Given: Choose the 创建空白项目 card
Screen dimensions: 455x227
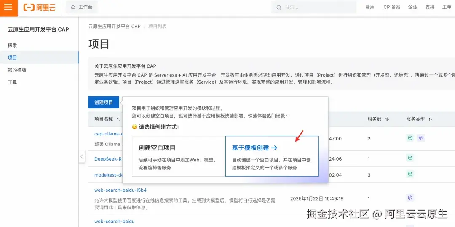Looking at the screenshot, I should [179, 156].
